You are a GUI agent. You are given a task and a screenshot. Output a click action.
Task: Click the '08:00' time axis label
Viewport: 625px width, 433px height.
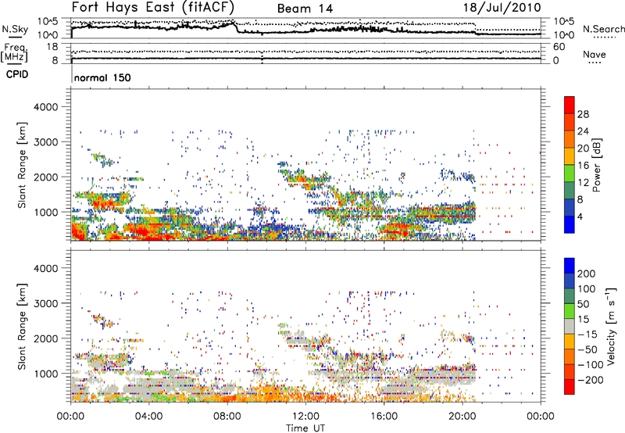point(227,417)
